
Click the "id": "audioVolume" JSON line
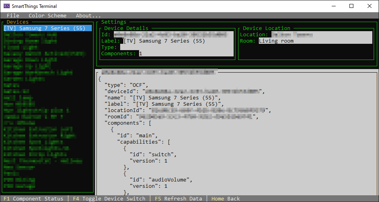(161, 180)
